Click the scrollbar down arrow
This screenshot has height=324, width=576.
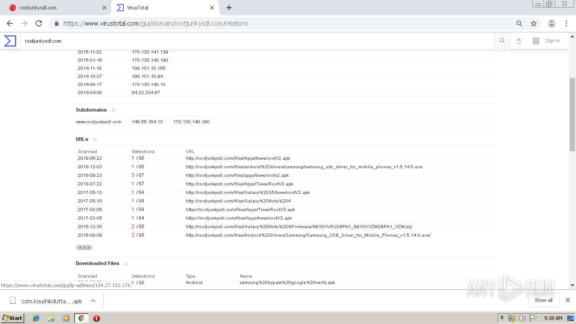click(x=572, y=285)
